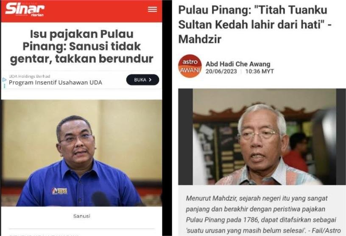Open headline Isu pajakan Pulau Pinang article
This screenshot has width=346, height=236.
[x=82, y=46]
